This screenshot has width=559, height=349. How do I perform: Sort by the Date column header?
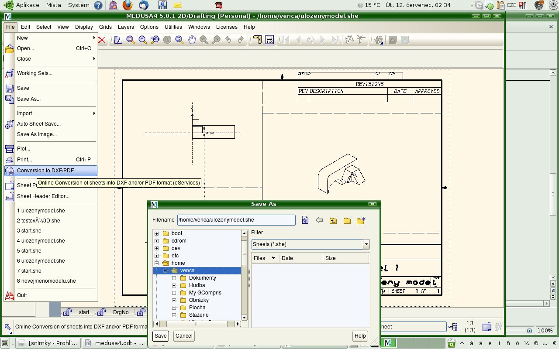pyautogui.click(x=301, y=258)
